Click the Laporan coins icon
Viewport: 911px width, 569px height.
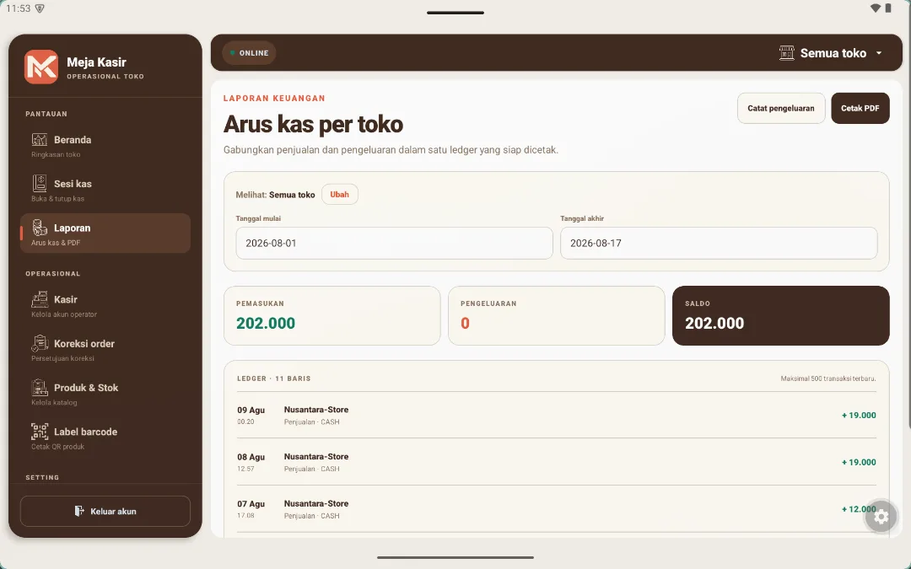pos(40,228)
